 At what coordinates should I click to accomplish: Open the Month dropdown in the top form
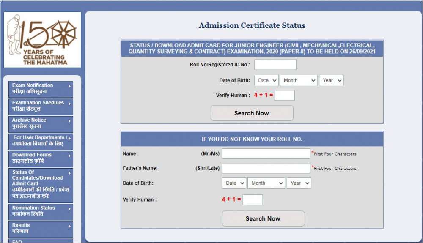pos(298,80)
